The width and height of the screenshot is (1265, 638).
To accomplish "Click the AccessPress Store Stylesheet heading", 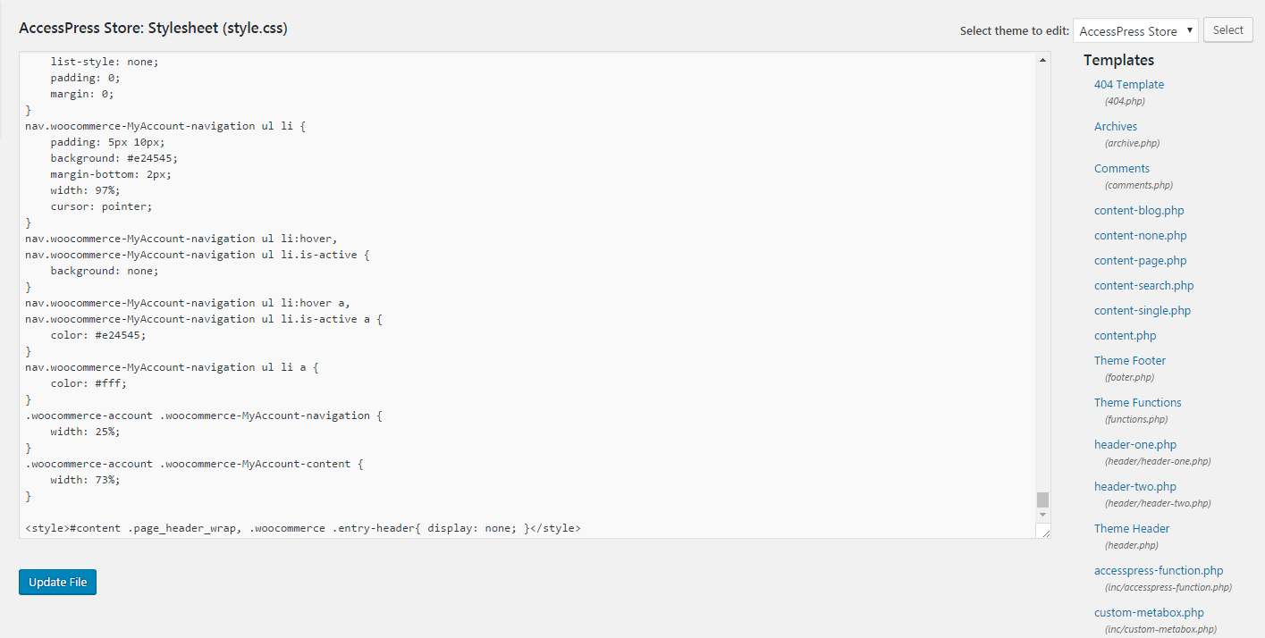I will pos(153,28).
